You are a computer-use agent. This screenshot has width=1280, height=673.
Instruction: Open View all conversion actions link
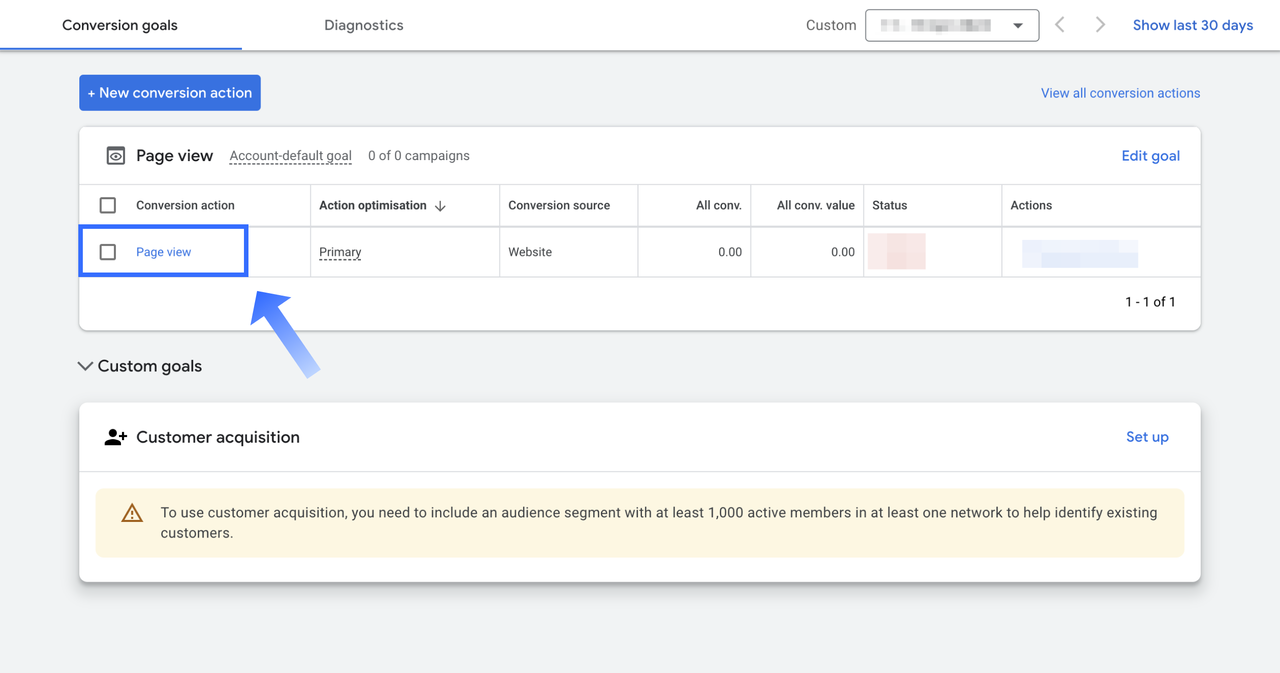[x=1120, y=93]
